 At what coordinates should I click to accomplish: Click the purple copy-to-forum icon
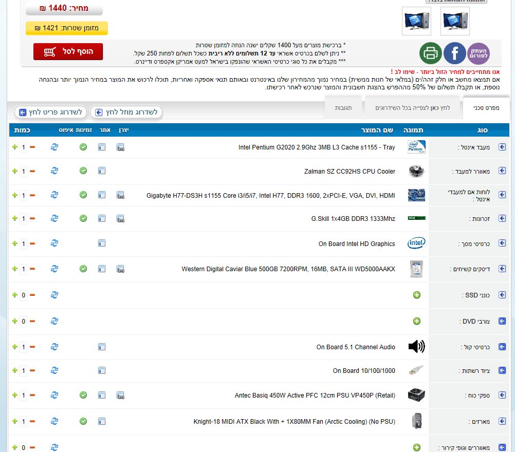coord(479,53)
